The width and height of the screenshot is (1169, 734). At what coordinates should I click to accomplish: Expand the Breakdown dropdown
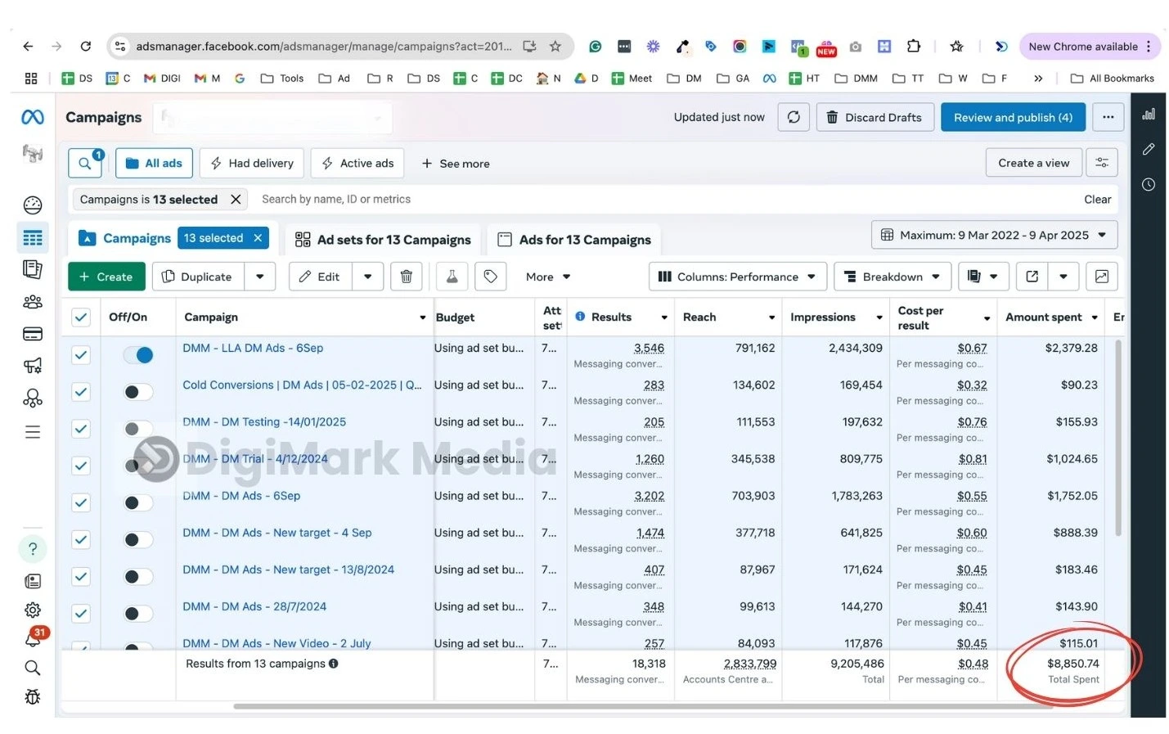pos(892,277)
